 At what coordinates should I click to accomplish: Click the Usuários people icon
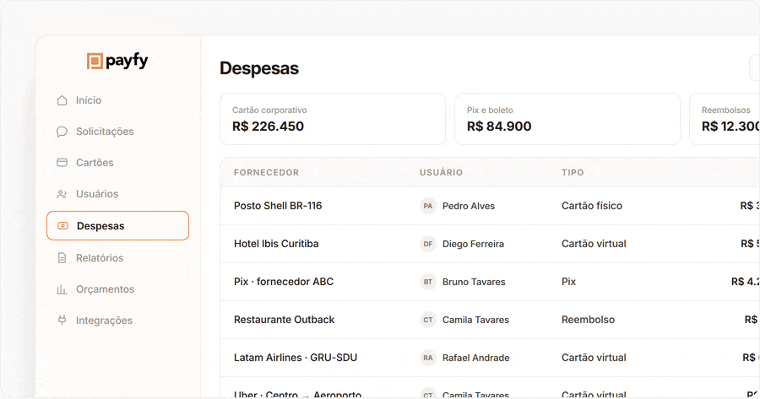62,194
